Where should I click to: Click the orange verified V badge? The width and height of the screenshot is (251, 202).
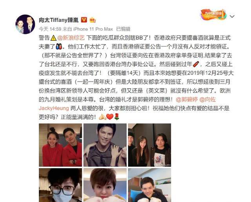[x=84, y=20]
